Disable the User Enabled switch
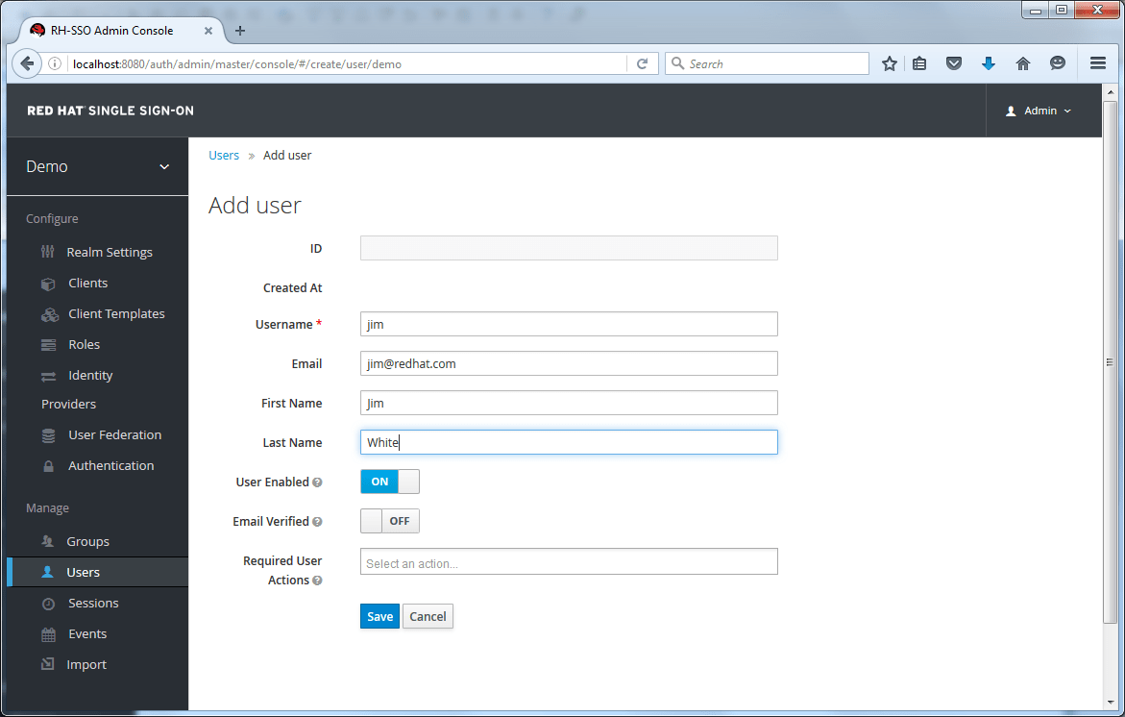Viewport: 1125px width, 717px height. (x=379, y=482)
